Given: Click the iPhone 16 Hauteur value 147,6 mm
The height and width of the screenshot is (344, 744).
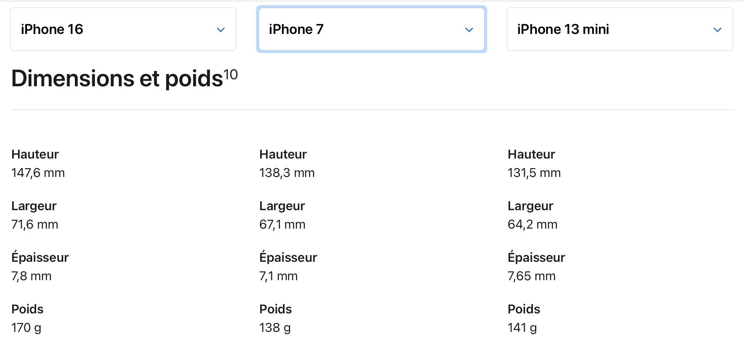Looking at the screenshot, I should (38, 173).
